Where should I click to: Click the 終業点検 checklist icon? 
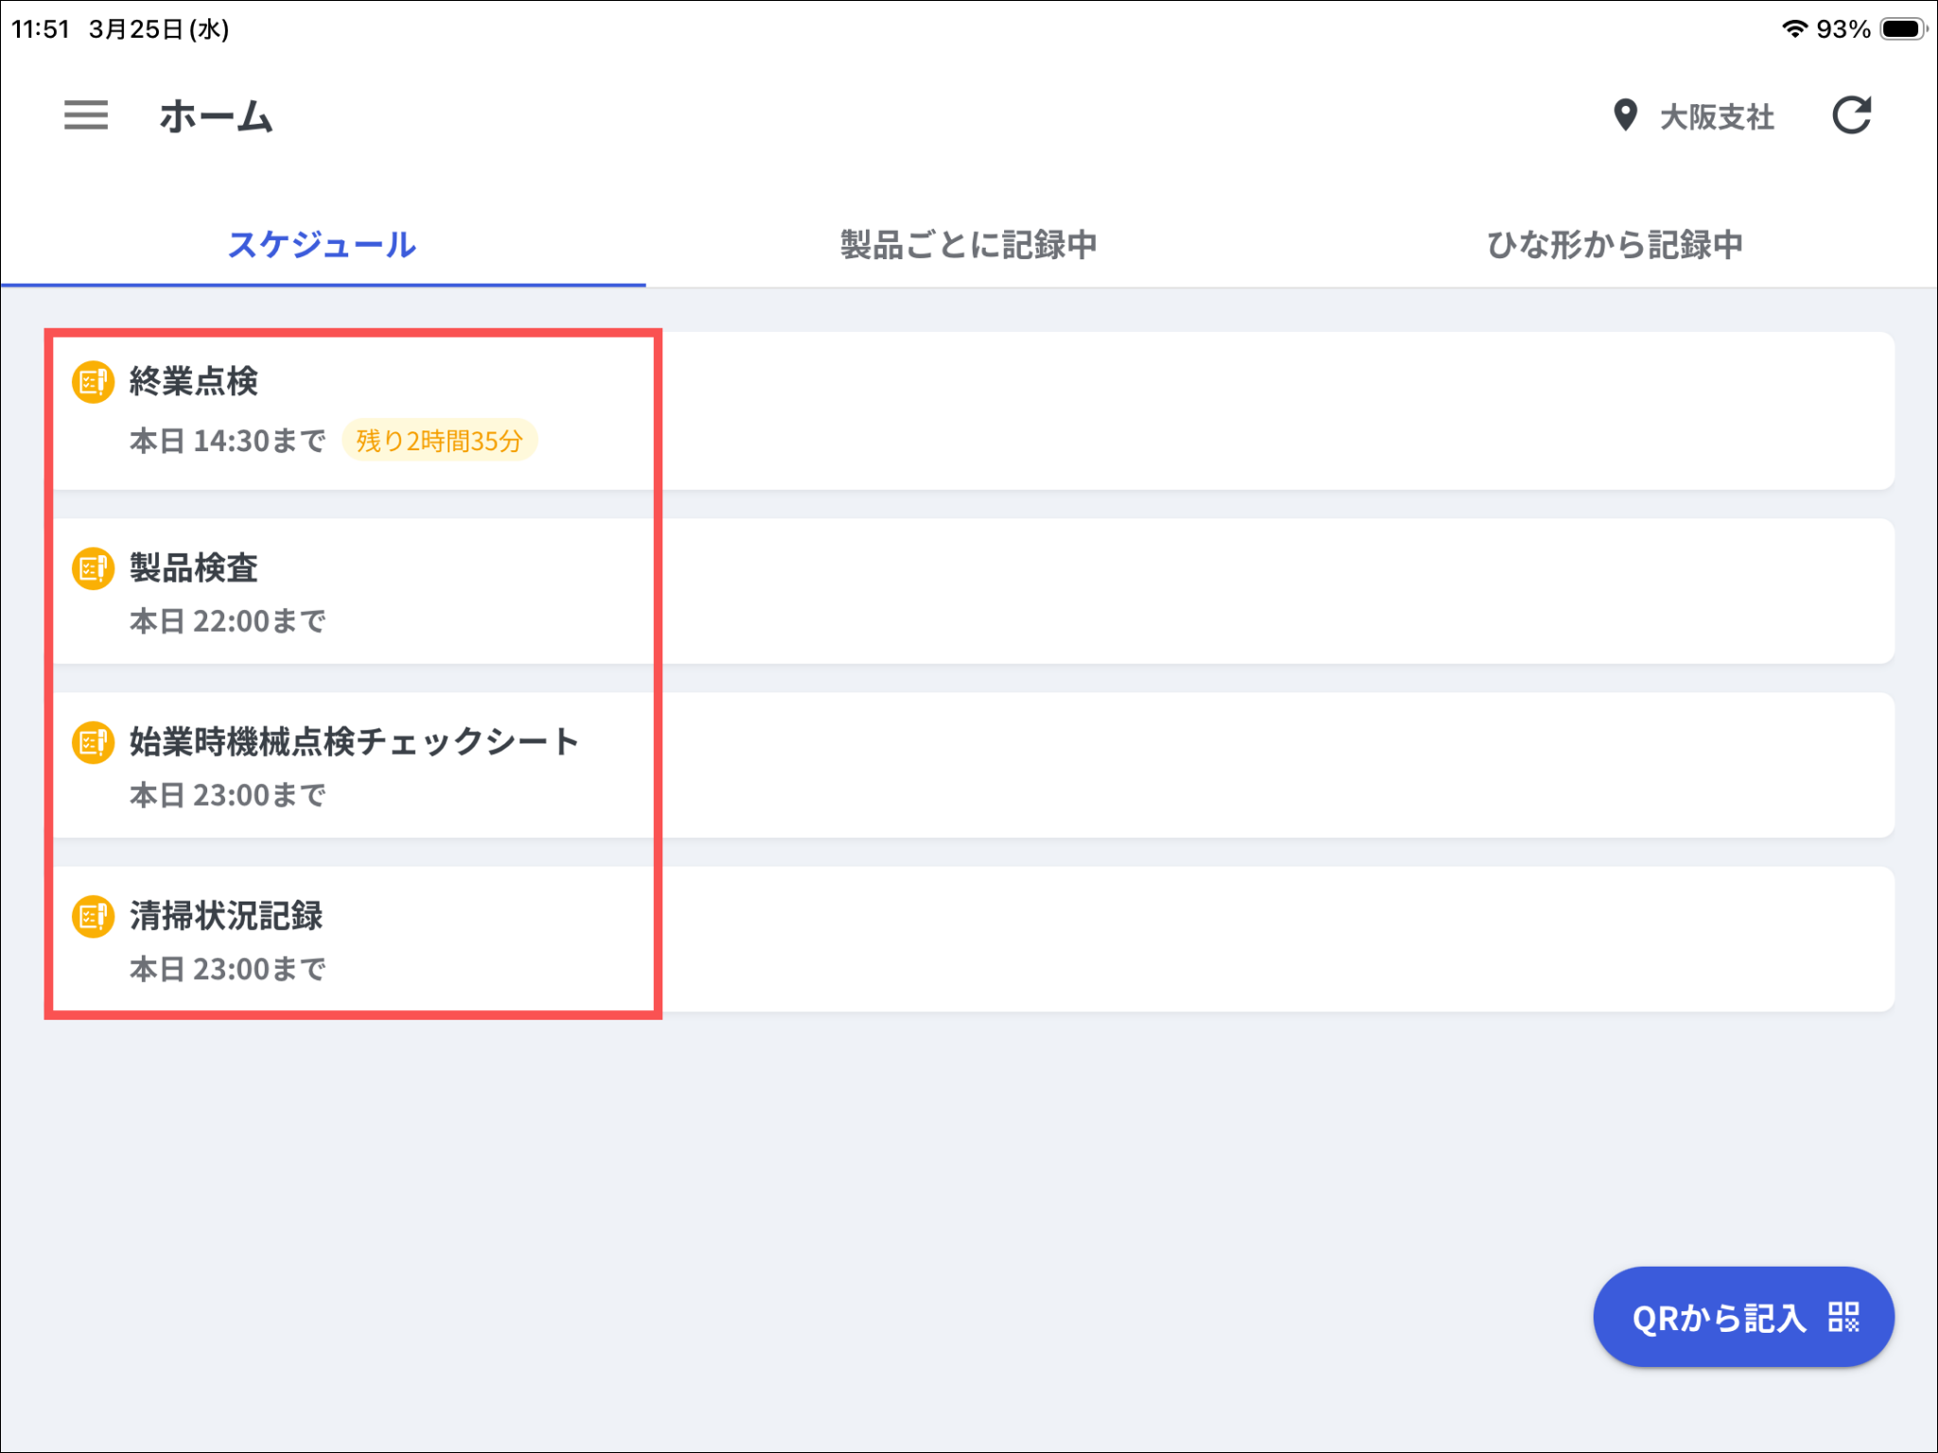point(93,382)
